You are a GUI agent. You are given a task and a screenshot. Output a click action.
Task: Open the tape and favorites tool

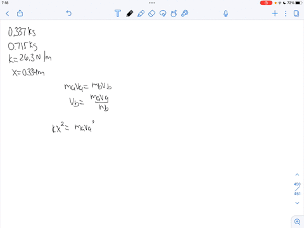click(184, 13)
